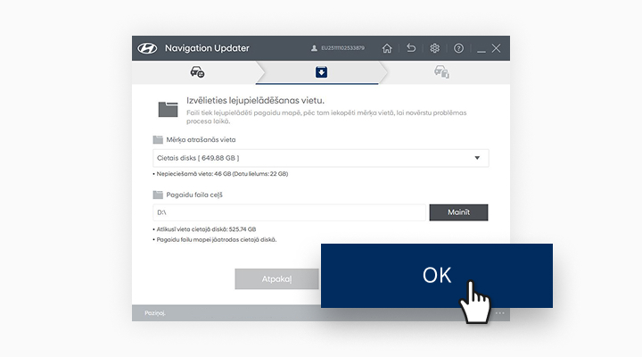Click the dropdown arrow on the drive selector
Image resolution: width=642 pixels, height=357 pixels.
(477, 159)
